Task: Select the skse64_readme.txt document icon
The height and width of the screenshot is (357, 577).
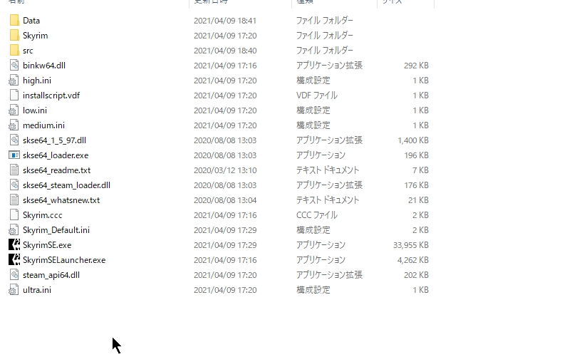Action: 14,170
